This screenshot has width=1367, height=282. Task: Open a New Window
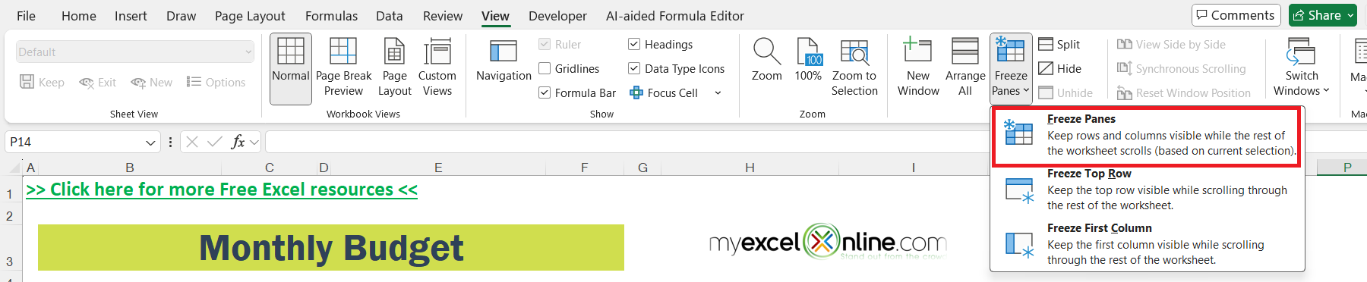tap(918, 68)
